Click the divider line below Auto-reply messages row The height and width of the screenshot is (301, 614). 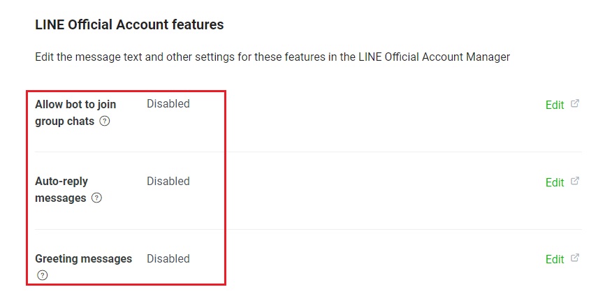tap(307, 229)
